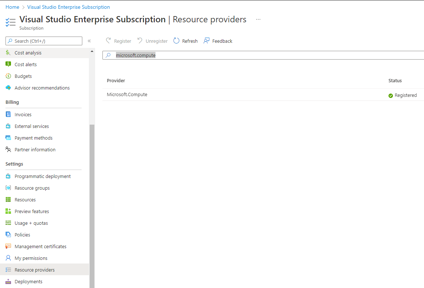Viewport: 424px width, 288px height.
Task: Click Visual Studio Enterprise Subscription breadcrumb link
Action: click(x=68, y=7)
